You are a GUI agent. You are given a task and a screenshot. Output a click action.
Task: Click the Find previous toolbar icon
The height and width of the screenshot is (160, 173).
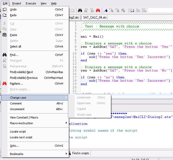tap(92, 10)
